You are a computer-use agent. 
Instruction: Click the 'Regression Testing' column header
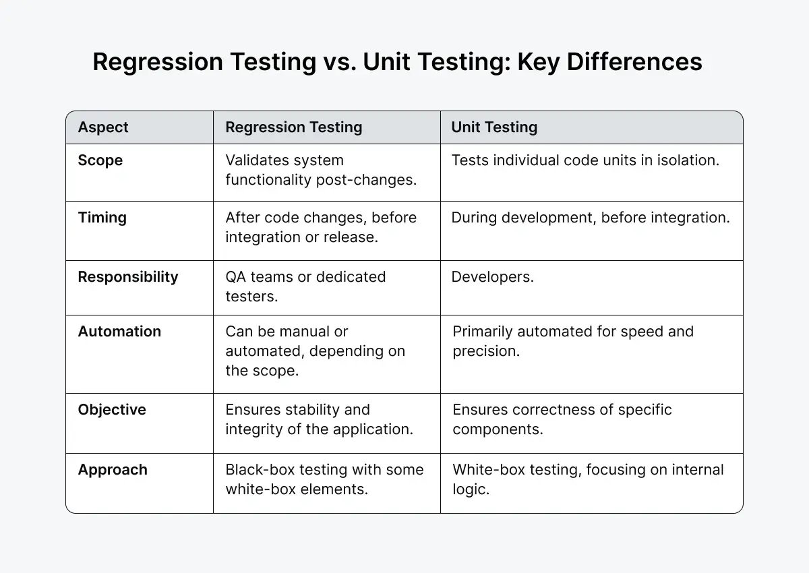tap(293, 127)
